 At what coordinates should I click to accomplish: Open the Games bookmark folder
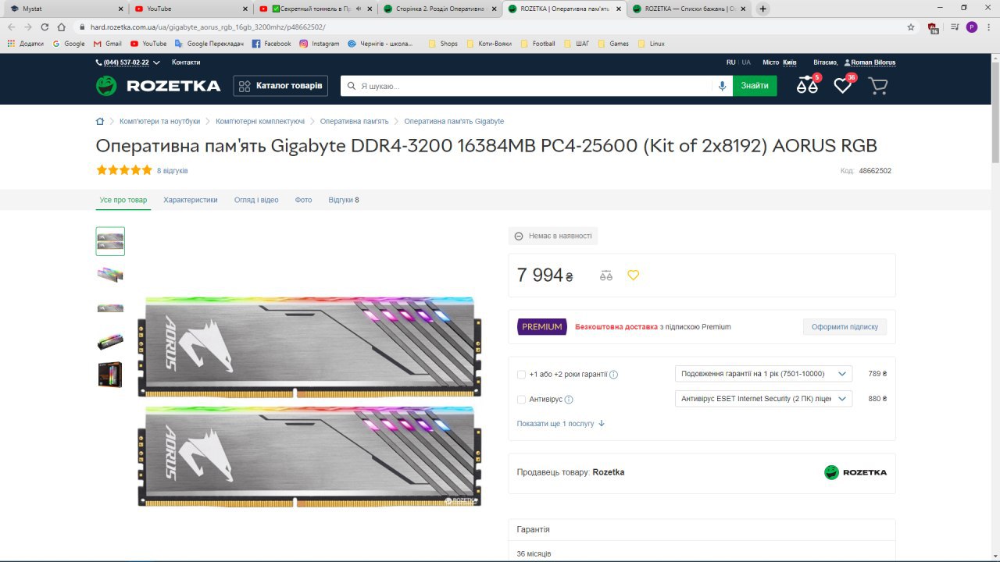[612, 44]
